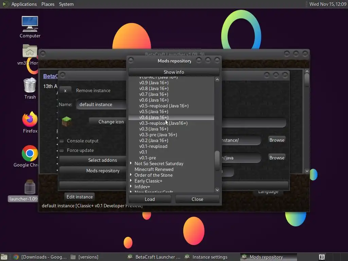Click the Change icon button
Screen dimensions: 348x261
coord(108,122)
